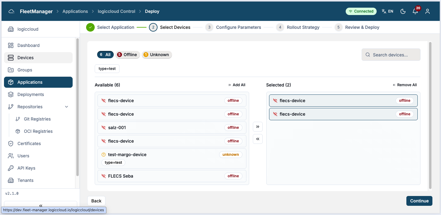Open the user profile icon
This screenshot has width=441, height=215.
(x=428, y=11)
